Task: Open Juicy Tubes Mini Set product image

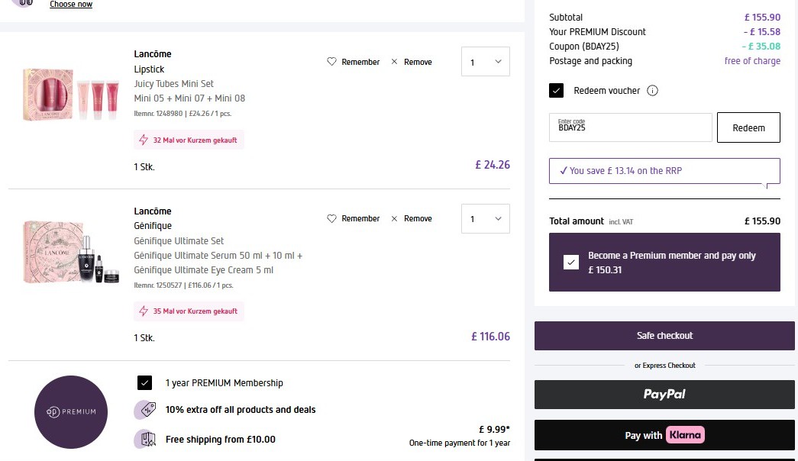Action: click(71, 95)
